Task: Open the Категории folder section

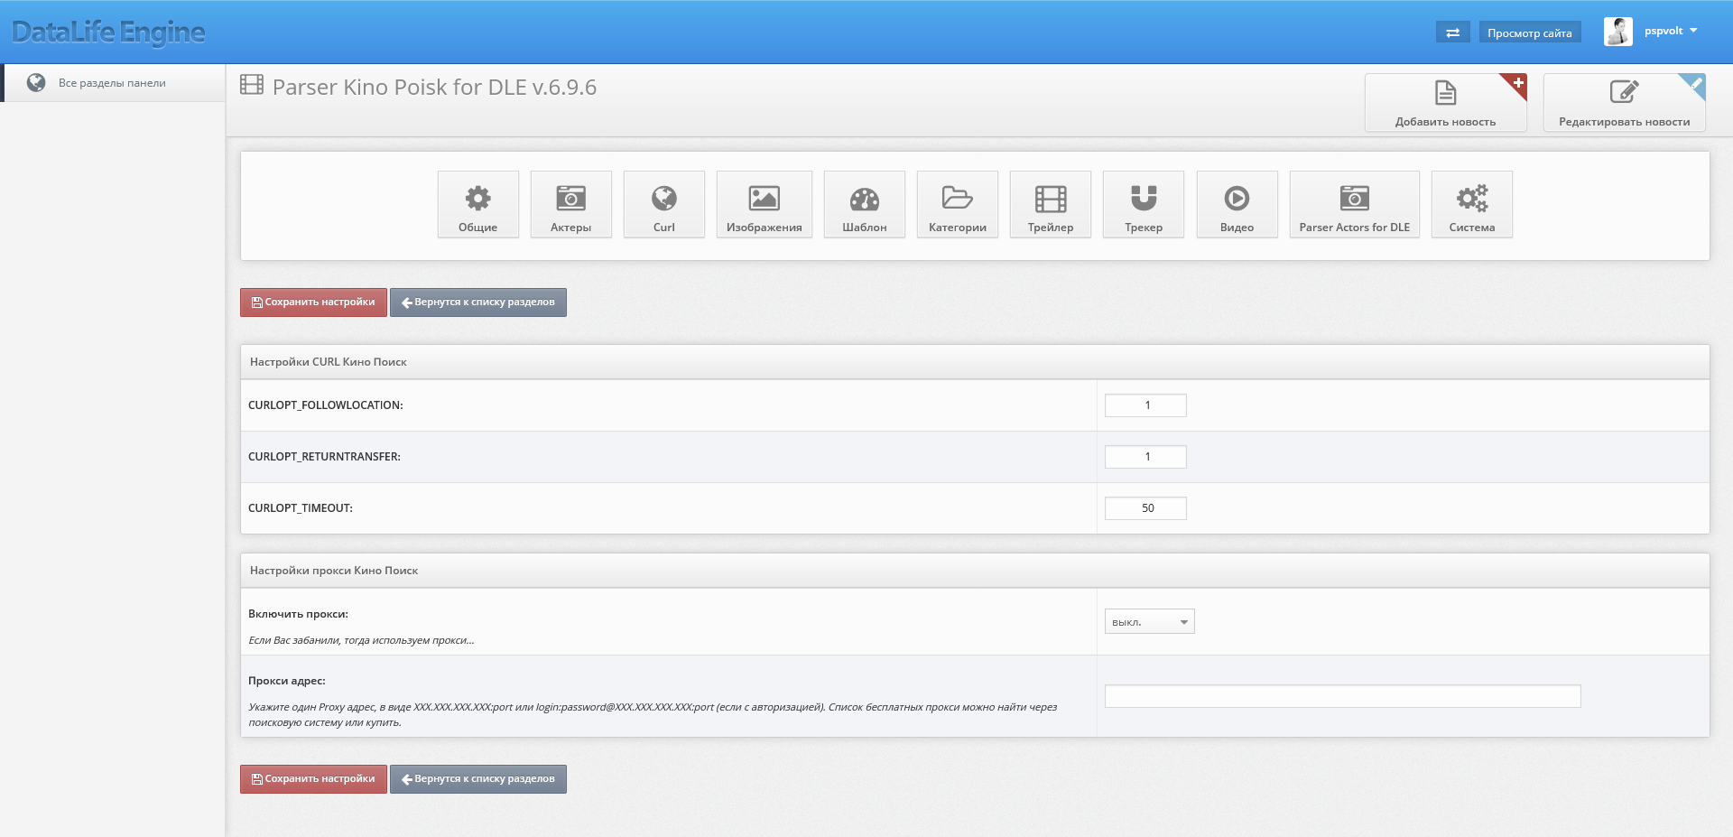Action: coord(957,204)
